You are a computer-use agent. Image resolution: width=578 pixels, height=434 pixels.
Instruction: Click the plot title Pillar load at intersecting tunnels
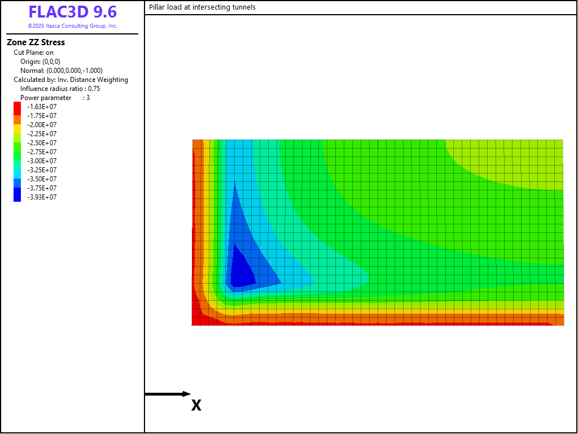click(202, 7)
